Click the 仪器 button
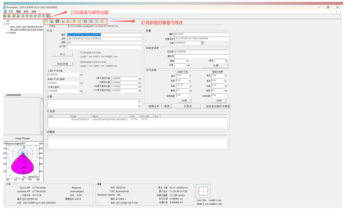 pos(215,66)
